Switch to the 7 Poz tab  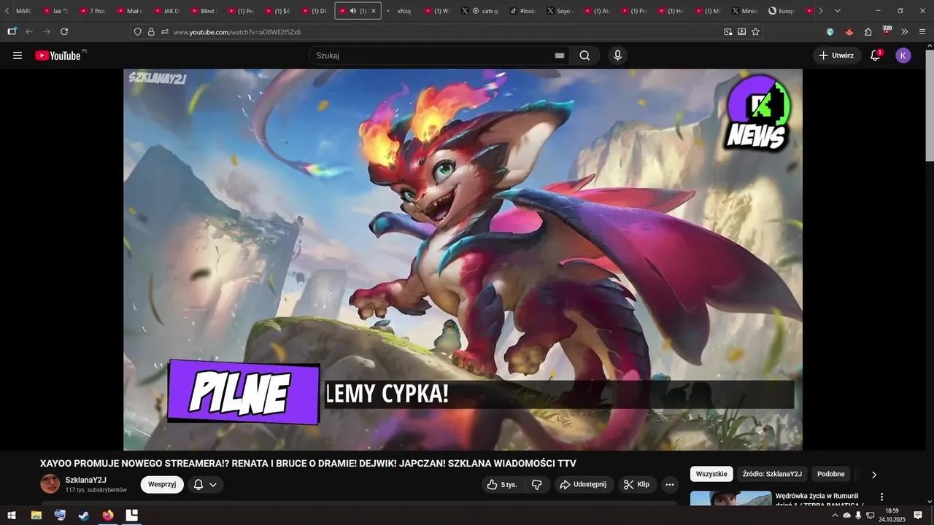click(x=92, y=11)
